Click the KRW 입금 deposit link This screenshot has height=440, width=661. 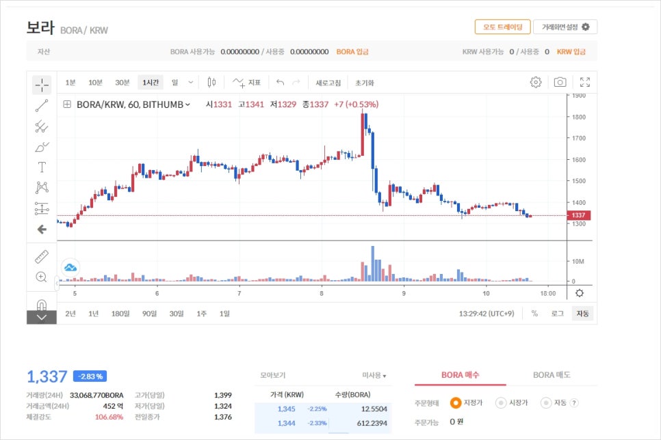click(571, 52)
